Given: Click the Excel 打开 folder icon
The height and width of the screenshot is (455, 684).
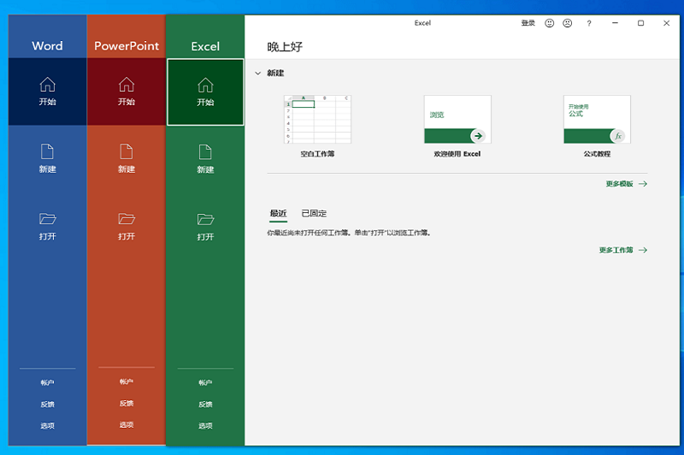Looking at the screenshot, I should [x=205, y=219].
